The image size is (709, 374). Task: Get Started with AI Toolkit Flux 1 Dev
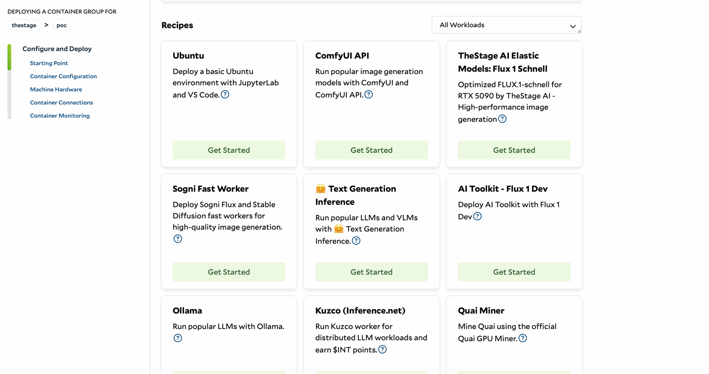pos(514,272)
